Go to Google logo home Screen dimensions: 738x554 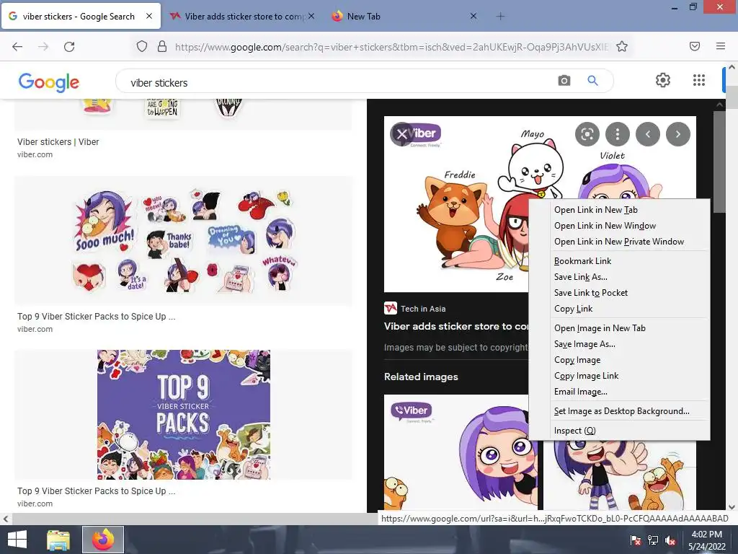49,82
